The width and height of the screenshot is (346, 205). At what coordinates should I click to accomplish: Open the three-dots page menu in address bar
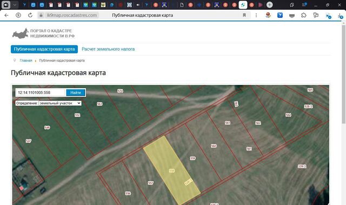[x=256, y=15]
